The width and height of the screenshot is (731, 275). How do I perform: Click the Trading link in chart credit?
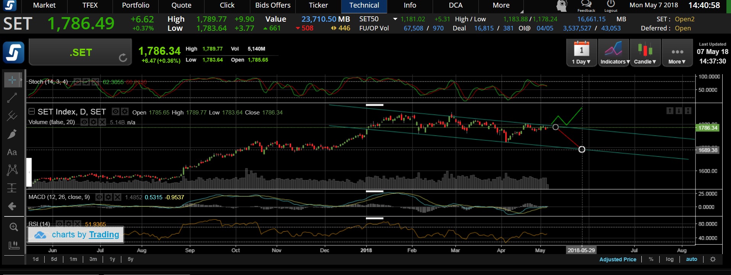click(x=104, y=235)
